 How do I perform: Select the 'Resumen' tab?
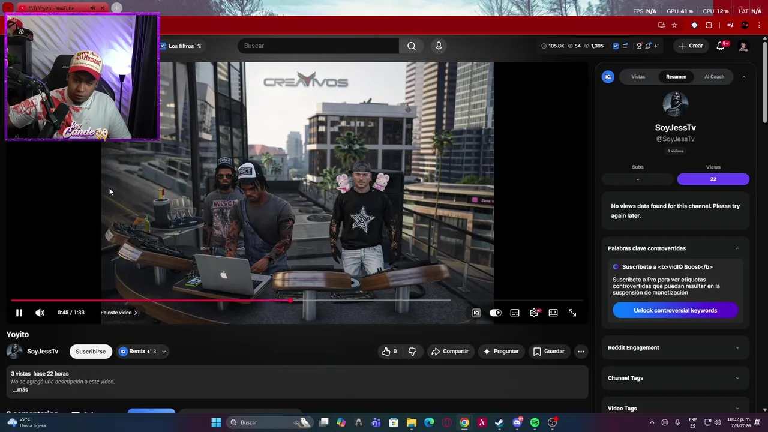[x=676, y=77]
